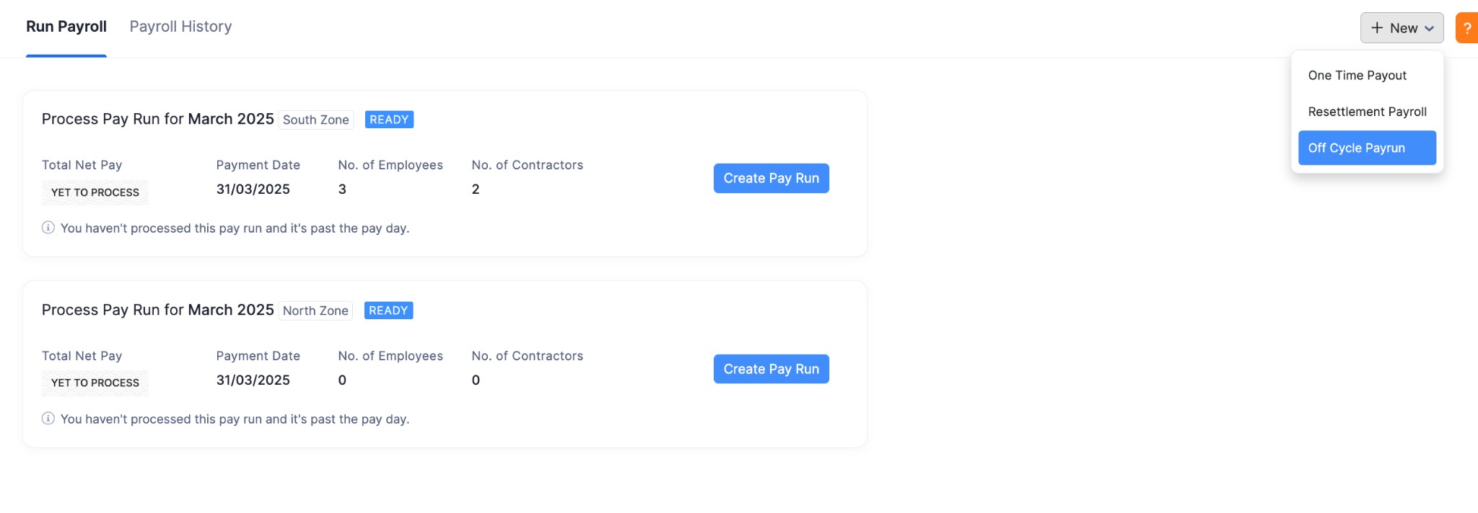
Task: Open the New dropdown menu
Action: 1401,28
